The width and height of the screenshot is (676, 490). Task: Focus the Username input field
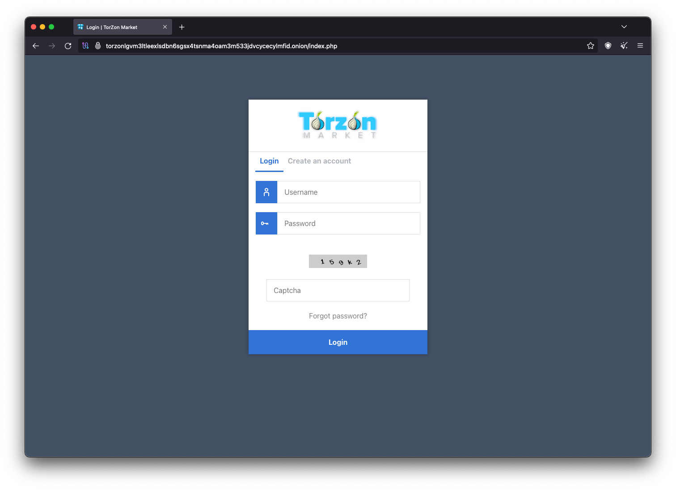tap(349, 192)
